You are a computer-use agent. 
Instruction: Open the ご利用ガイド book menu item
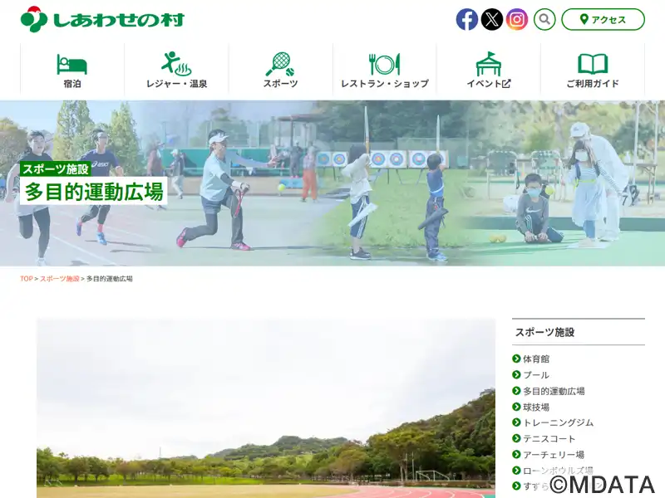pos(593,71)
